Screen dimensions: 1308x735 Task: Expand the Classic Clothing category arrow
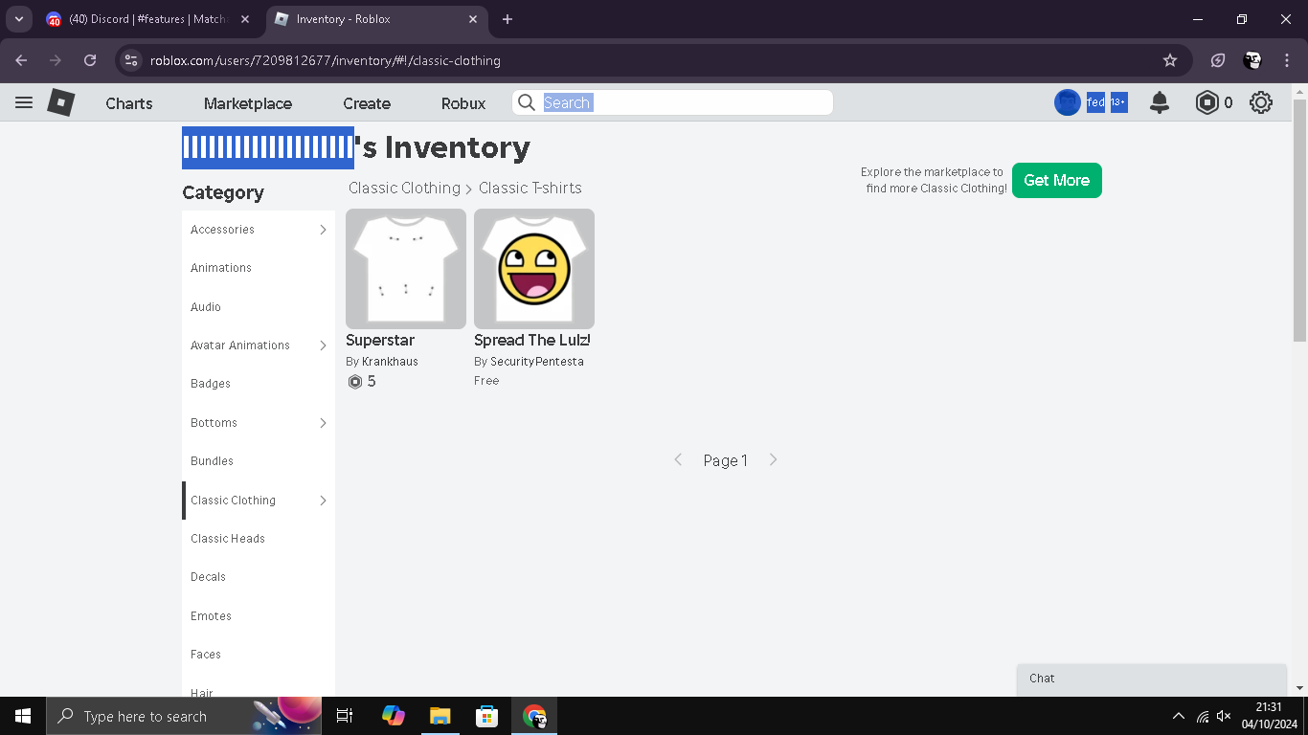(x=323, y=501)
